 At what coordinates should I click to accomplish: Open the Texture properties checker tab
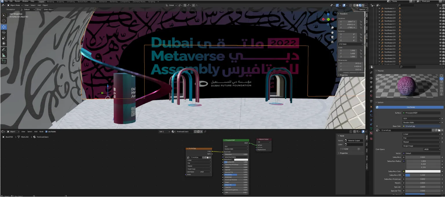pyautogui.click(x=371, y=138)
